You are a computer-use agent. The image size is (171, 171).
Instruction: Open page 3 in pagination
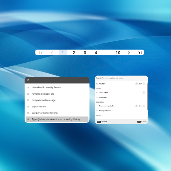coord(85,53)
